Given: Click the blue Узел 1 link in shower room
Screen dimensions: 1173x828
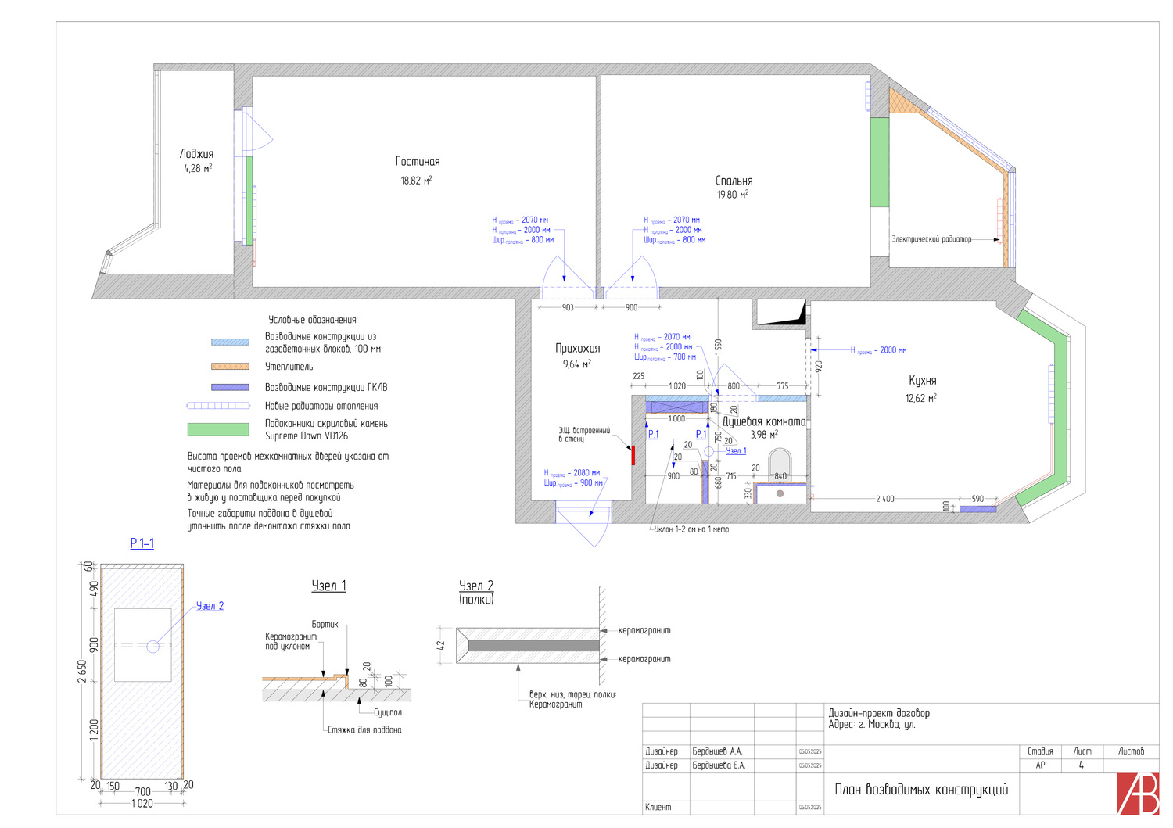Looking at the screenshot, I should tap(736, 451).
